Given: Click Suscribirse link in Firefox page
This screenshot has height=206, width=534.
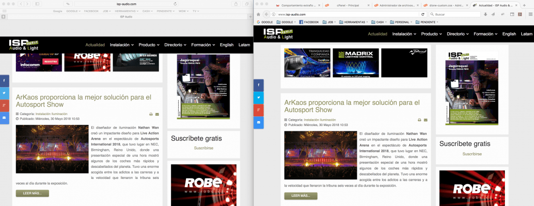Looking at the screenshot, I should pos(472,154).
